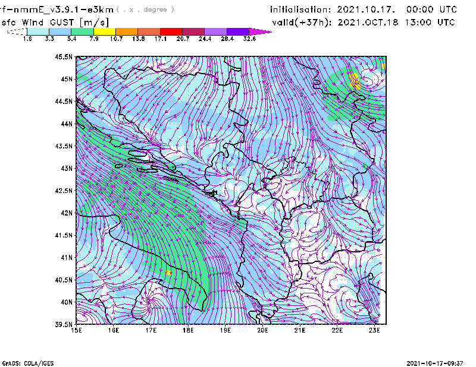Click the '16E' longitude label
This screenshot has height=367, width=476.
click(114, 330)
